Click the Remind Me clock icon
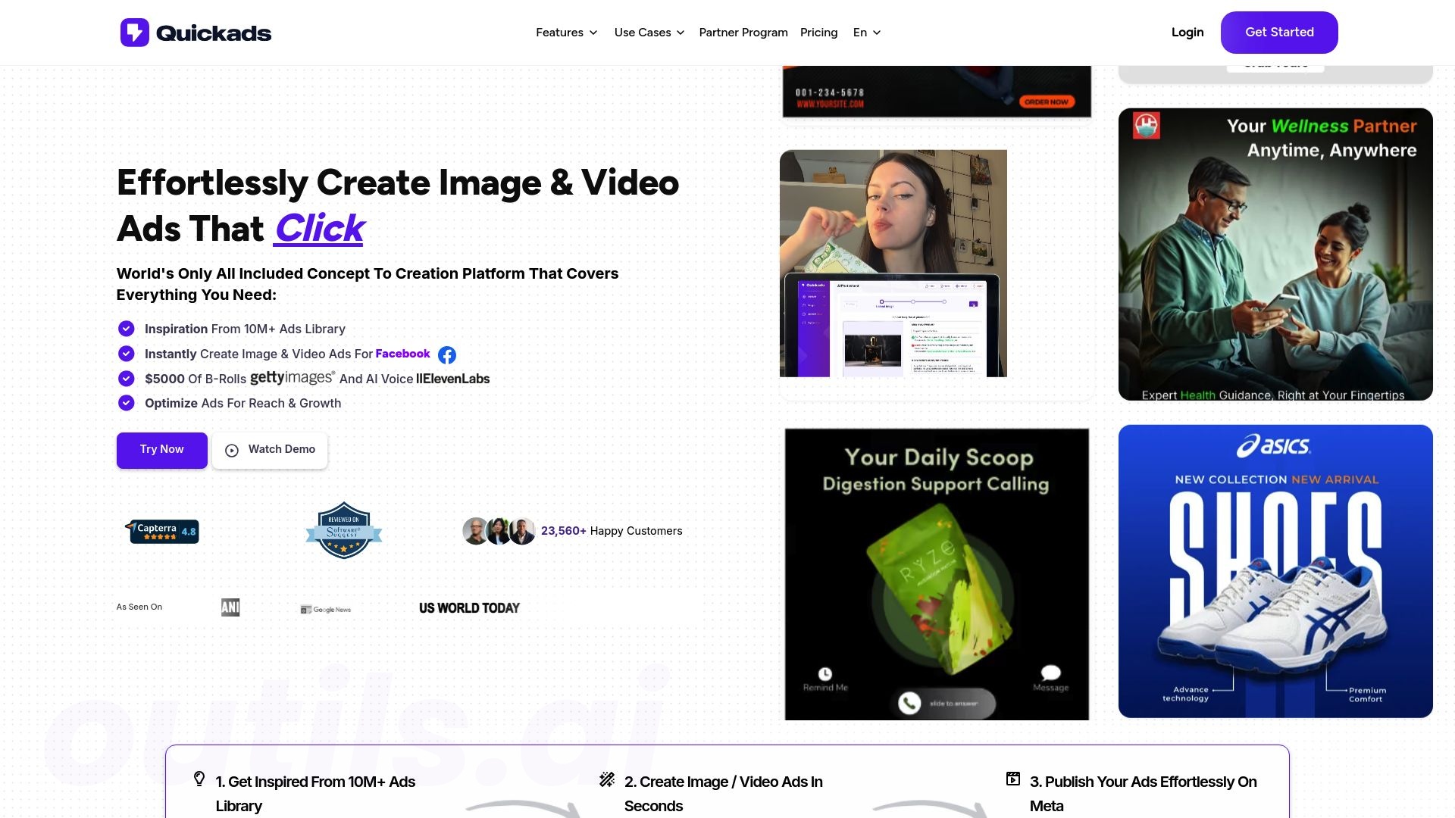The image size is (1455, 818). pos(825,673)
